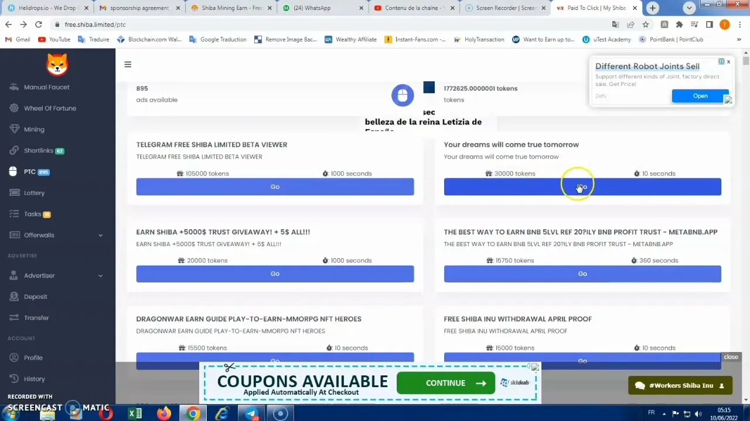Open the PointBank | PointClub bookmark
This screenshot has height=421, width=750.
pos(671,39)
